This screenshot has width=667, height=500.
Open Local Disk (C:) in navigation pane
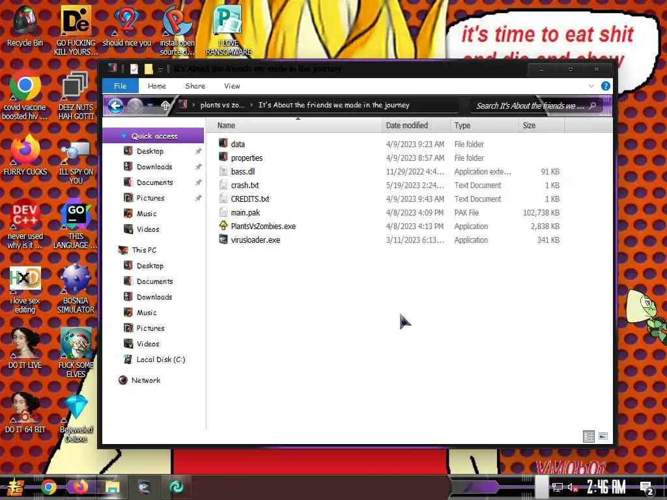pos(160,359)
